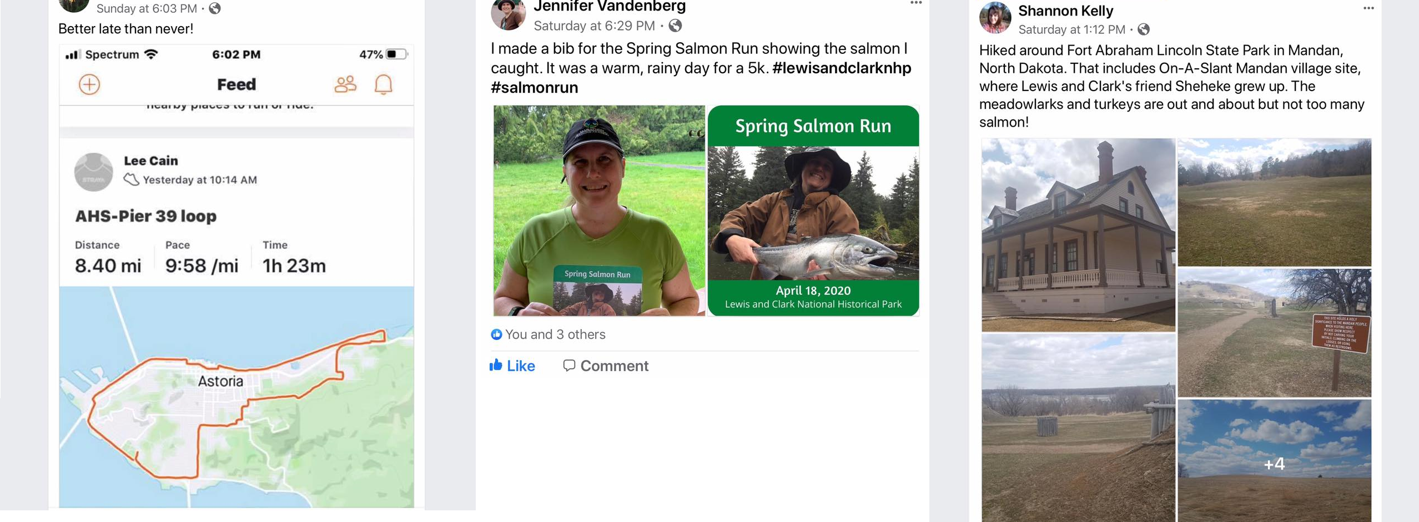Open Jennifer's photo holding the bib
This screenshot has width=1419, height=522.
point(598,211)
